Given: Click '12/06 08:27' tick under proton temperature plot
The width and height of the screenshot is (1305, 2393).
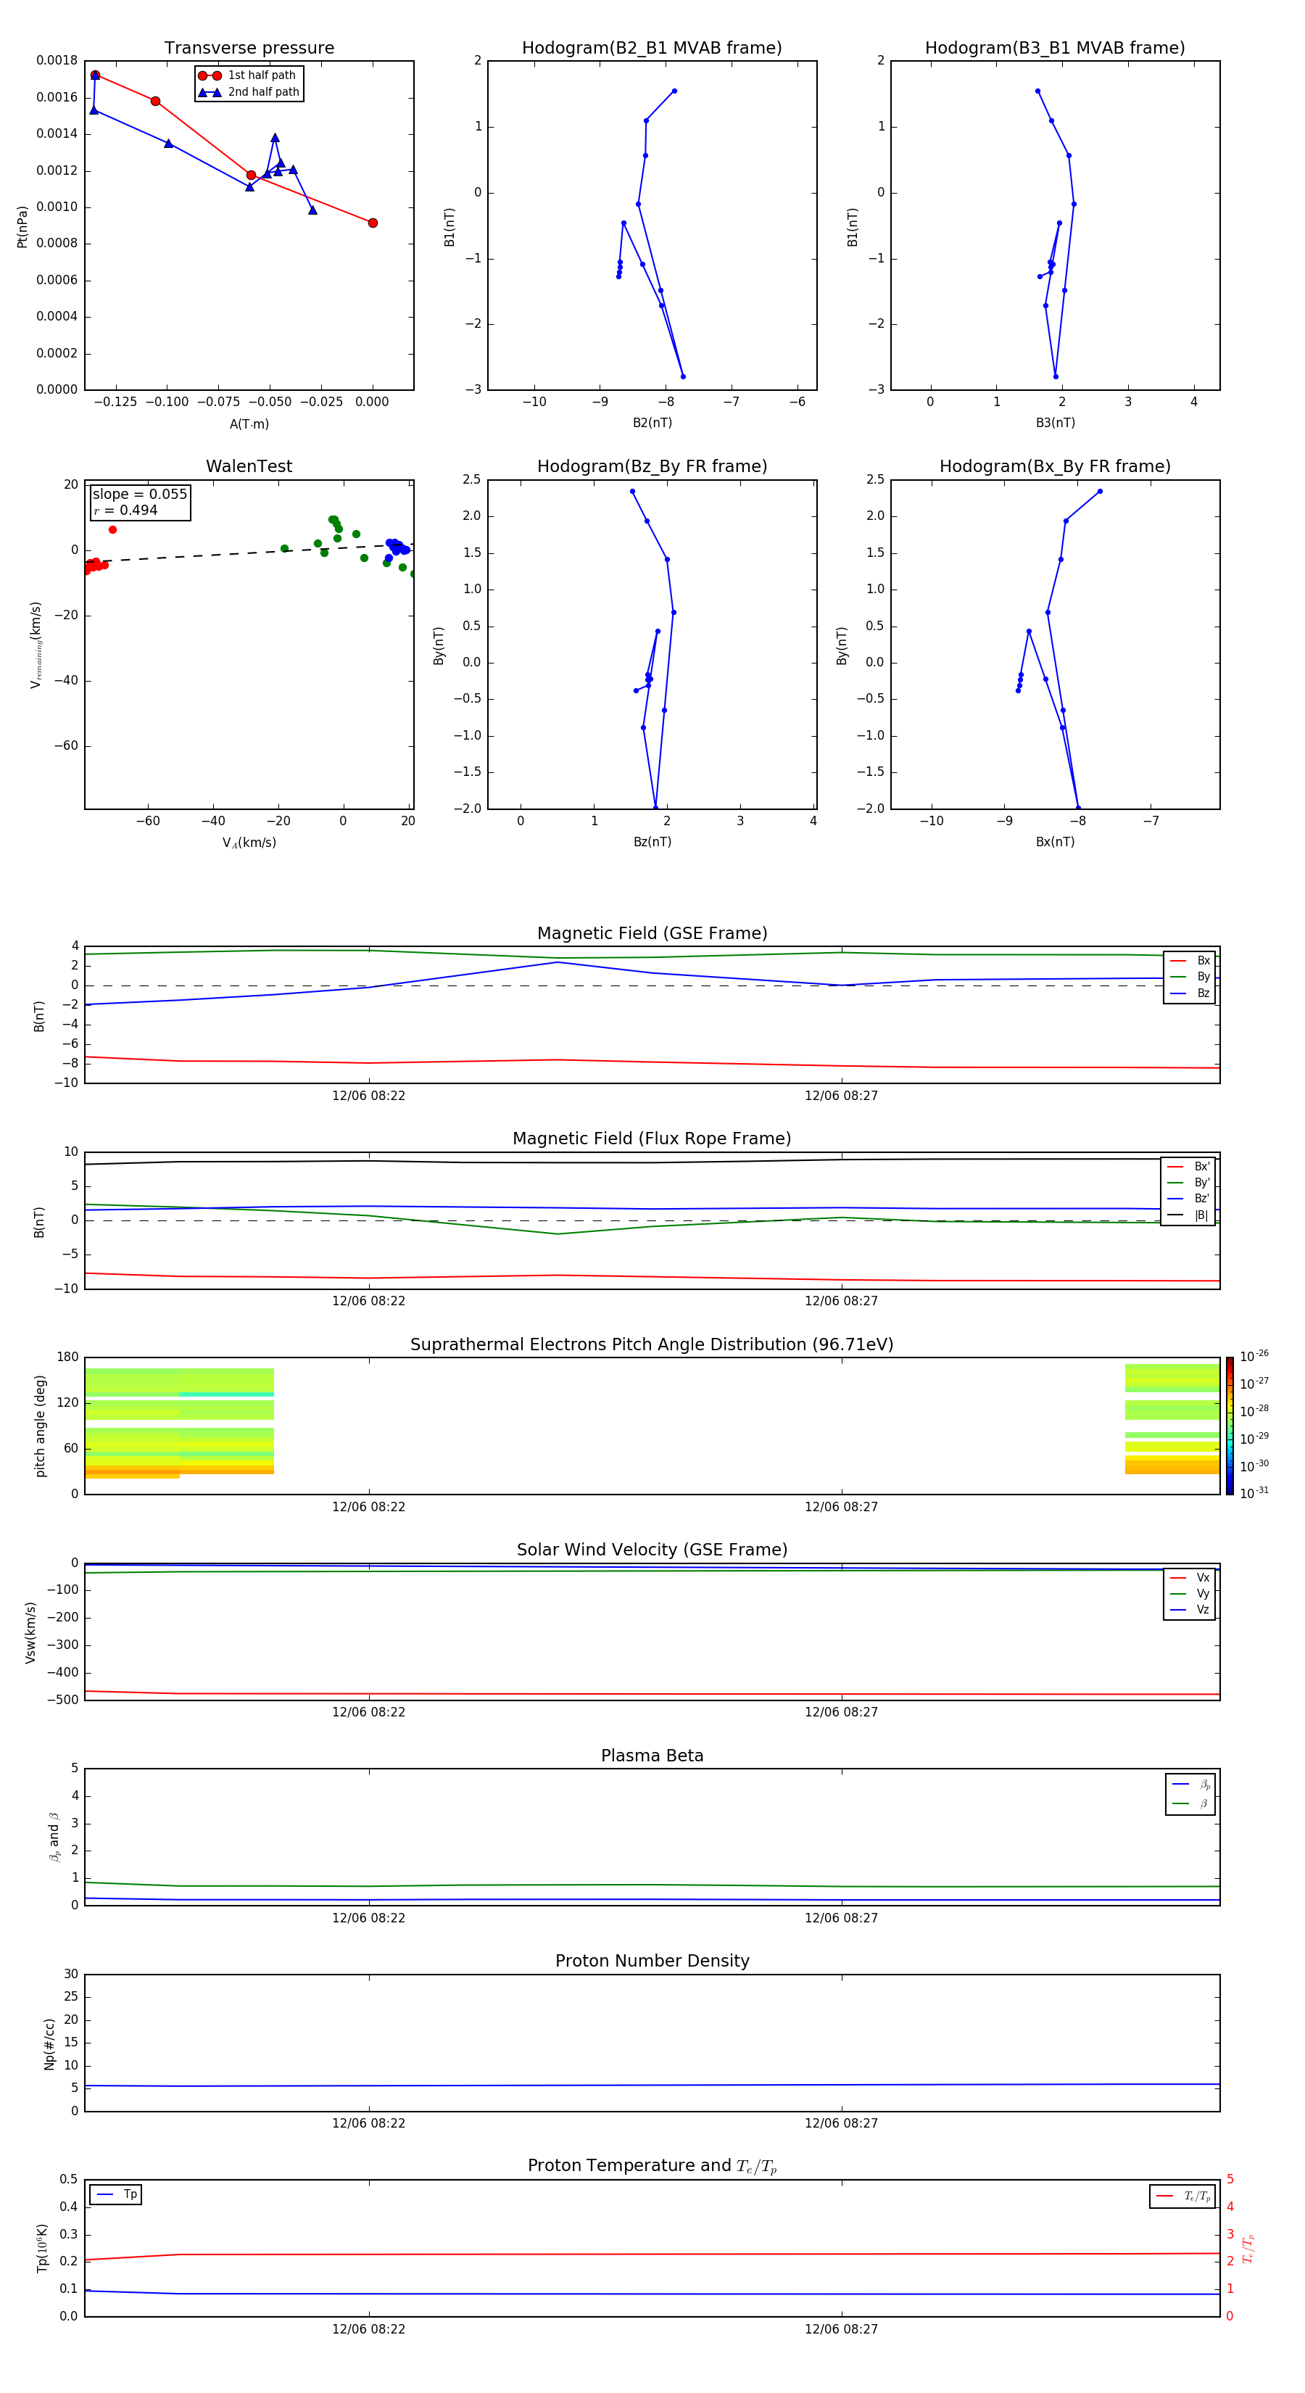Looking at the screenshot, I should [x=842, y=2329].
